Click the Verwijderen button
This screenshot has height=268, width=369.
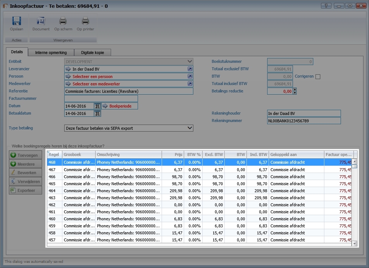click(x=25, y=182)
